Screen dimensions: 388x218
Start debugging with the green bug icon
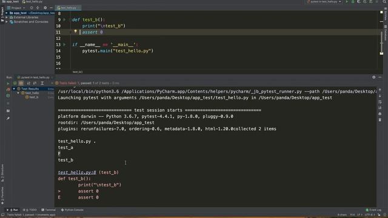coord(353,2)
